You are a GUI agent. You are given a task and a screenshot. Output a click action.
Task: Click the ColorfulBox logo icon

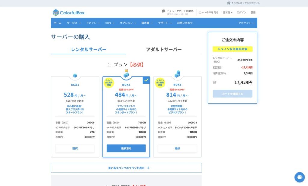56,13
